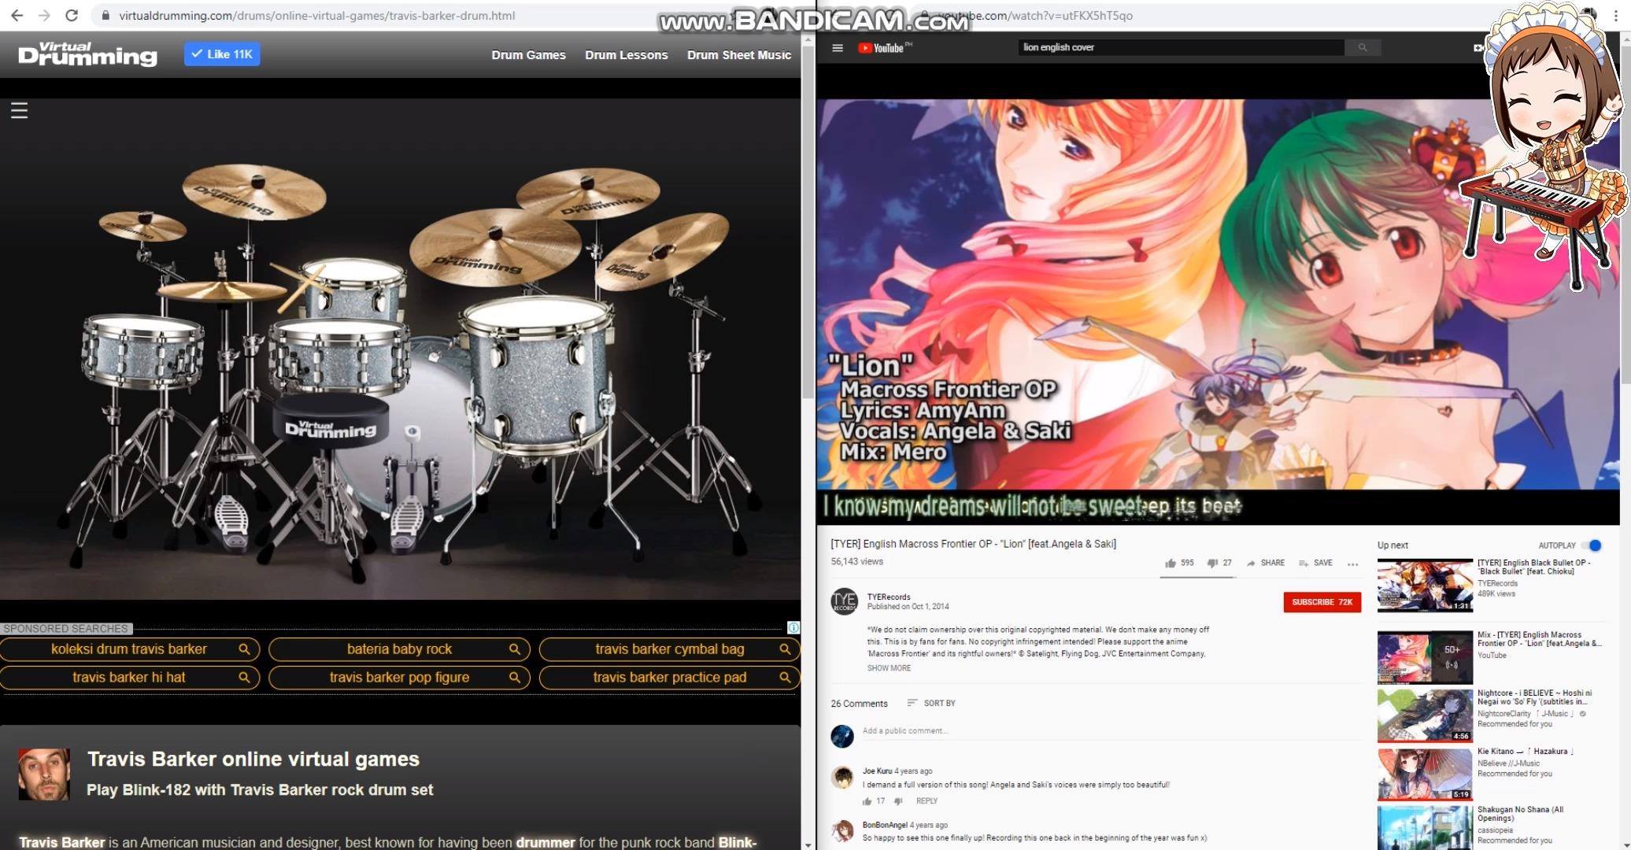Click the Travis Barker portrait thumbnail
Viewport: 1631px width, 850px height.
(x=44, y=774)
